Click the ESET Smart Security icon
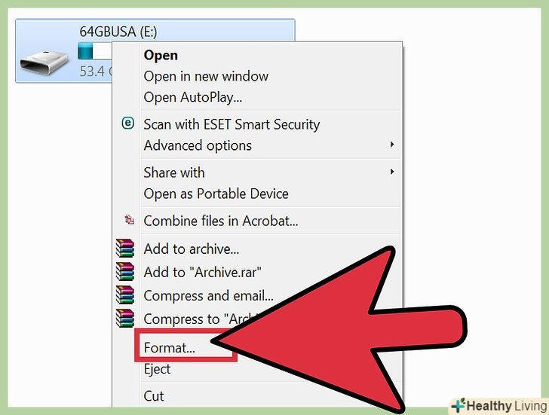 127,123
